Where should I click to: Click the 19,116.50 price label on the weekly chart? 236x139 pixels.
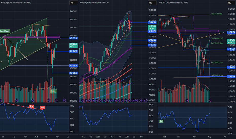pos(73,51)
